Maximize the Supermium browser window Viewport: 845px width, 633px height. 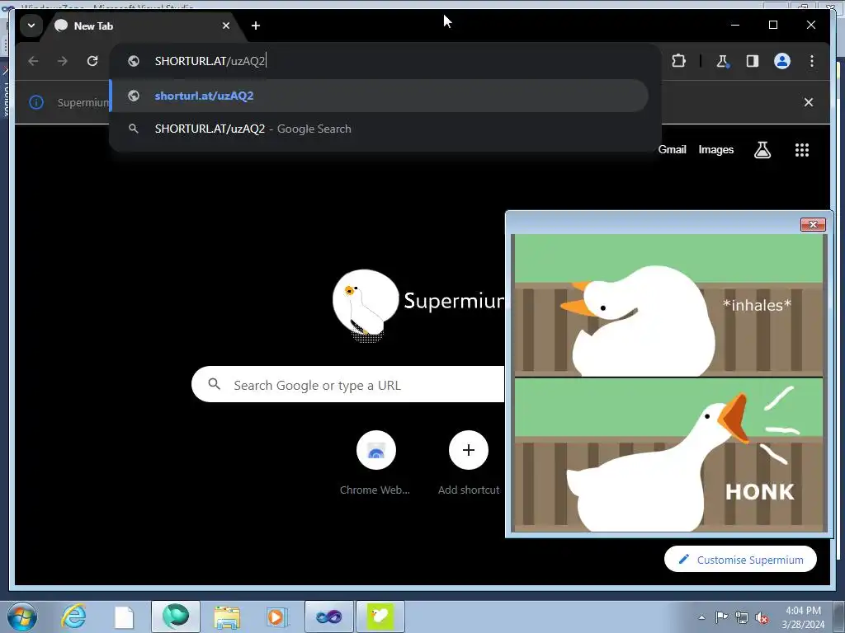click(772, 26)
